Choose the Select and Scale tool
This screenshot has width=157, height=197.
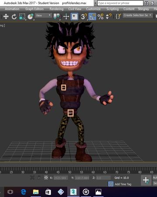22,17
